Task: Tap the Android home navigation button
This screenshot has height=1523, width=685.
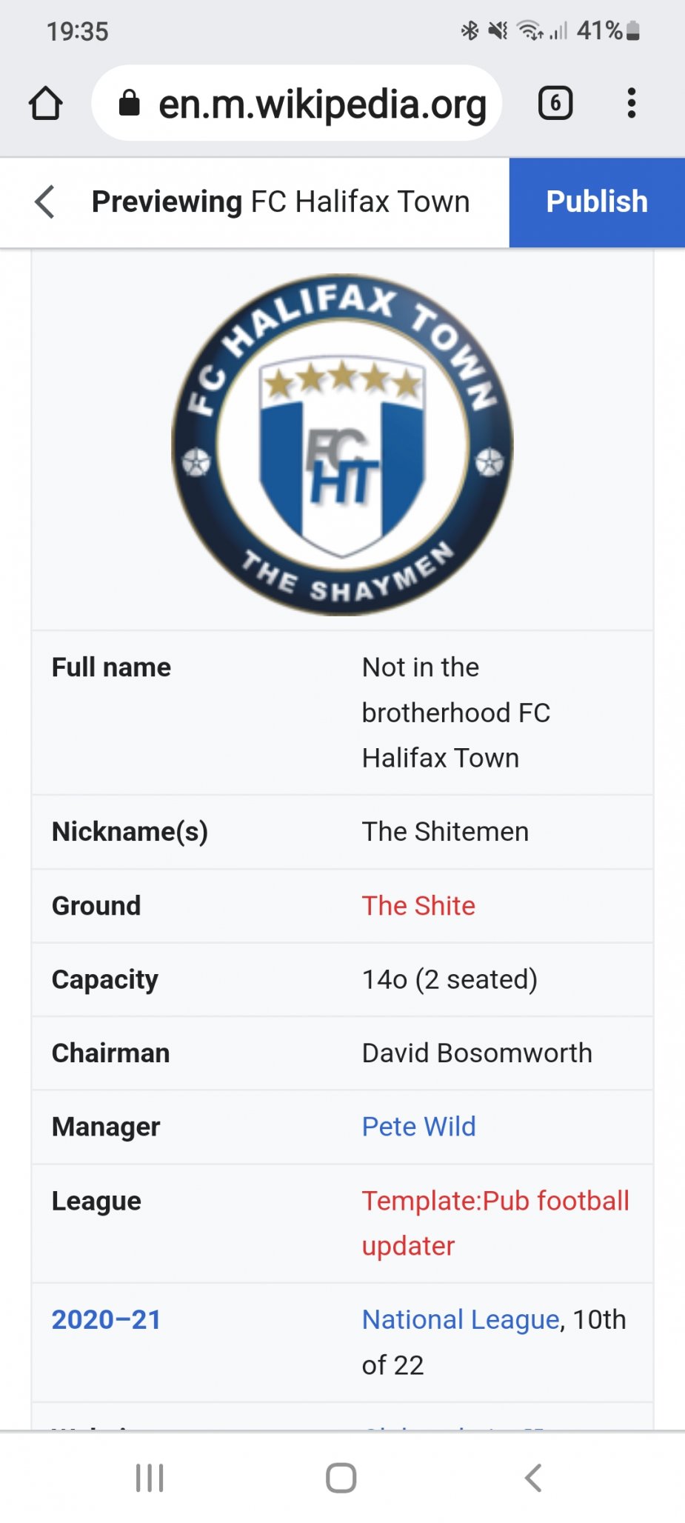Action: [341, 1478]
